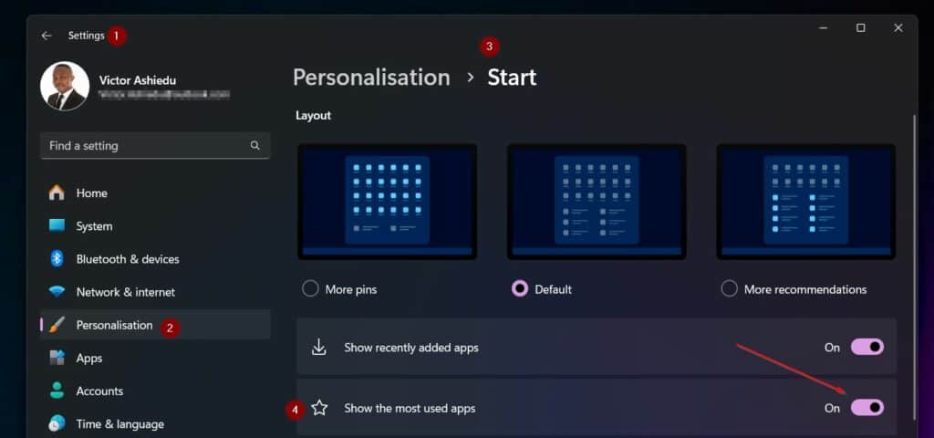
Task: Close the Settings window
Action: [x=898, y=28]
